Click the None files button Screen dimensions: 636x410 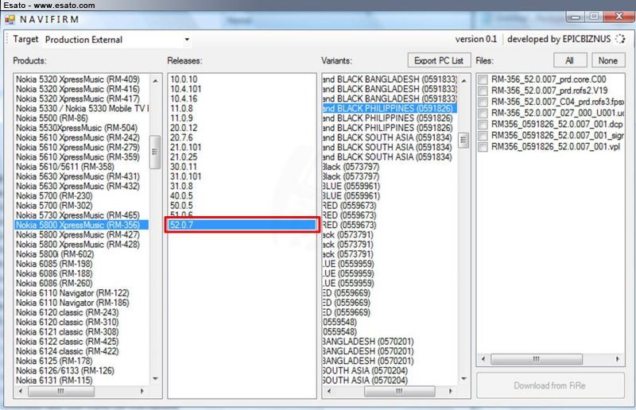coord(608,60)
